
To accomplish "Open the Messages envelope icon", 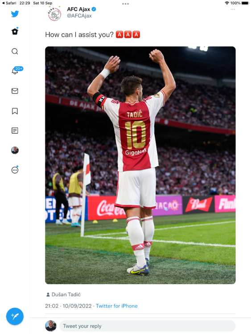I will [x=15, y=91].
